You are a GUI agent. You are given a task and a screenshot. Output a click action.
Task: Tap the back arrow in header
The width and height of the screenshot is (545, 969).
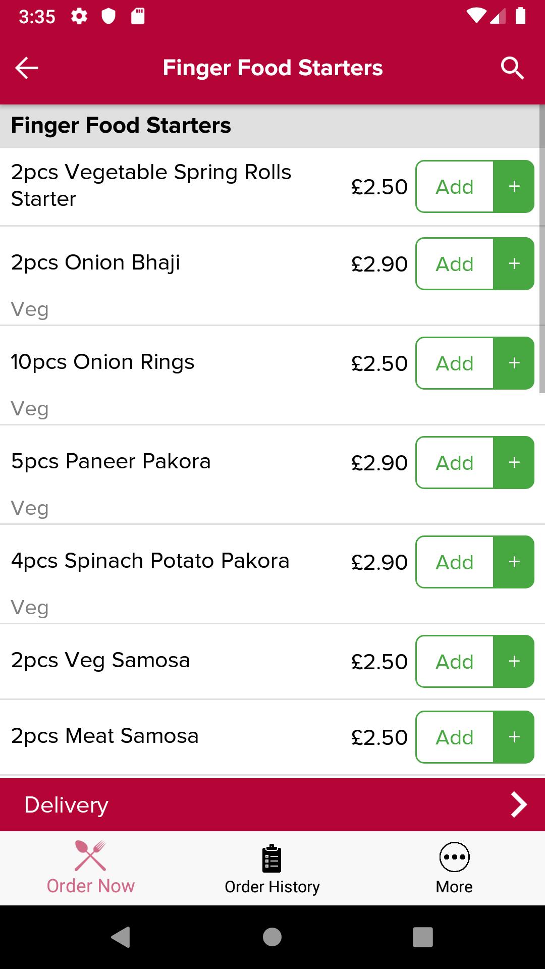[27, 68]
